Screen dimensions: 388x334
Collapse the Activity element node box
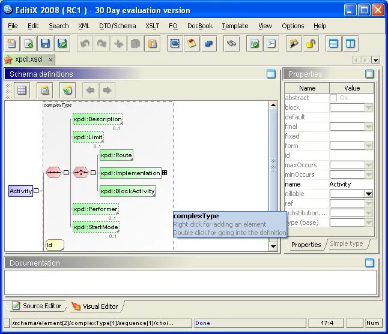click(x=36, y=191)
